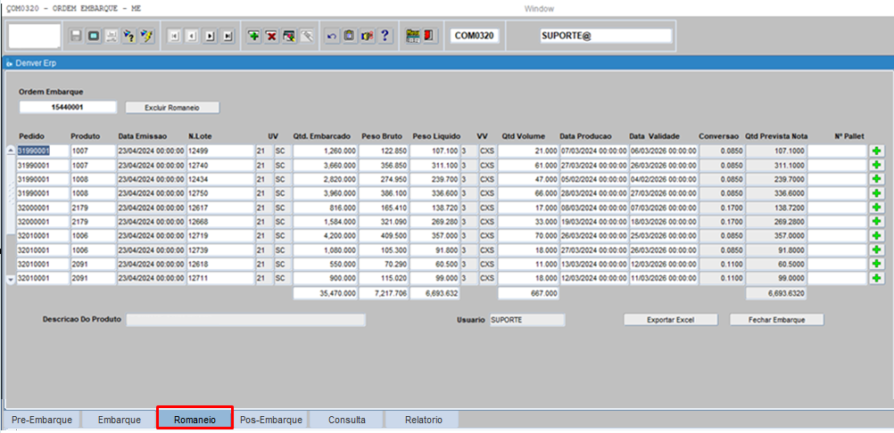The height and width of the screenshot is (433, 894).
Task: Click the Exportar Excel button
Action: [671, 320]
